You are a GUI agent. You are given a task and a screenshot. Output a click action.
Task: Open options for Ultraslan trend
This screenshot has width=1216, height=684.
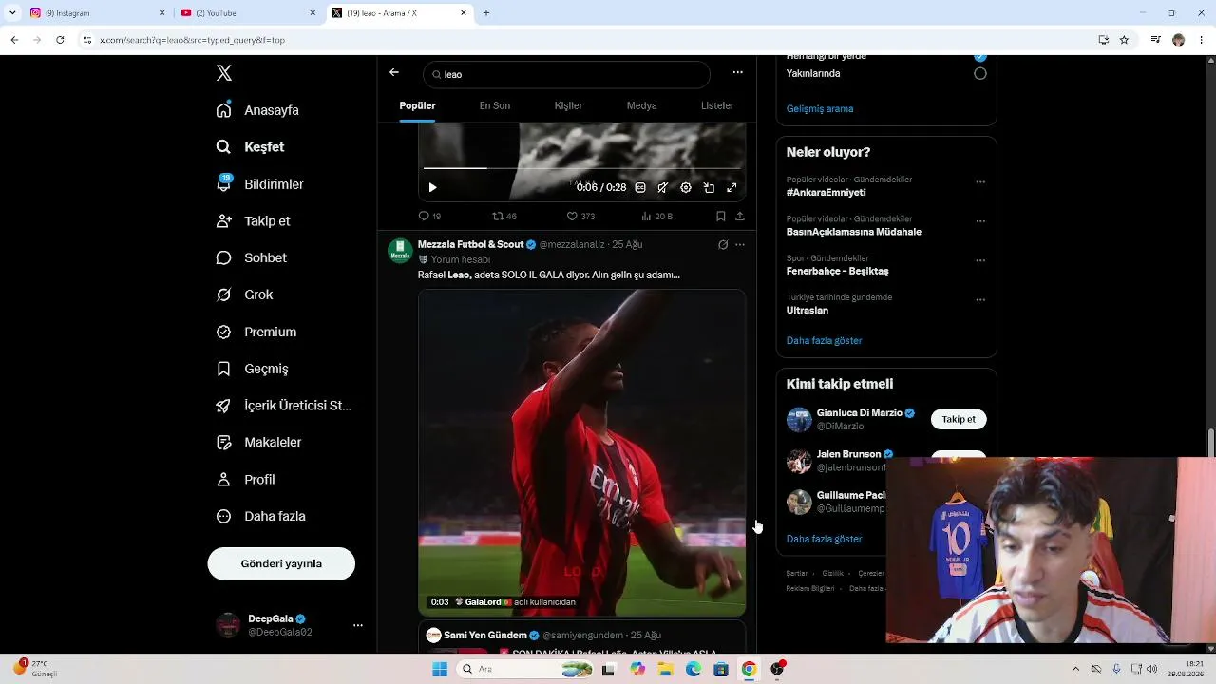[980, 300]
